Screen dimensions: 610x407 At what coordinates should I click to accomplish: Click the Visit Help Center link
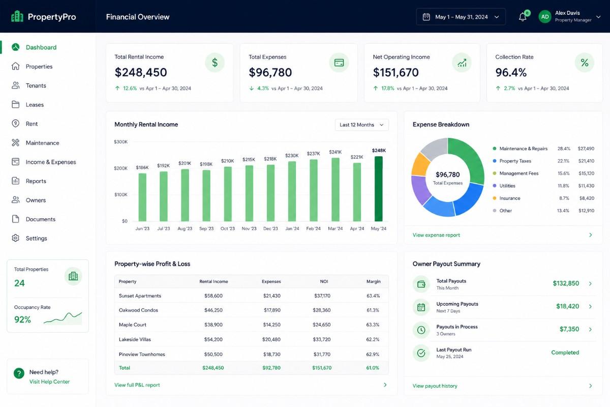[49, 382]
